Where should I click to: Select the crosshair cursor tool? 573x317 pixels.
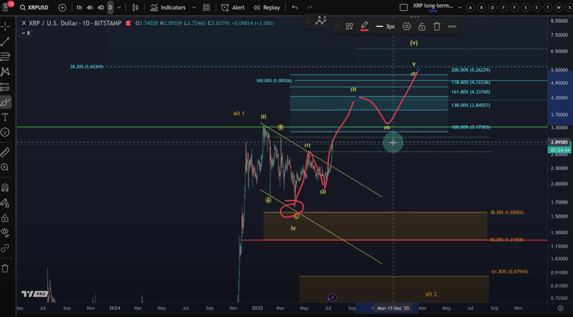pyautogui.click(x=5, y=26)
